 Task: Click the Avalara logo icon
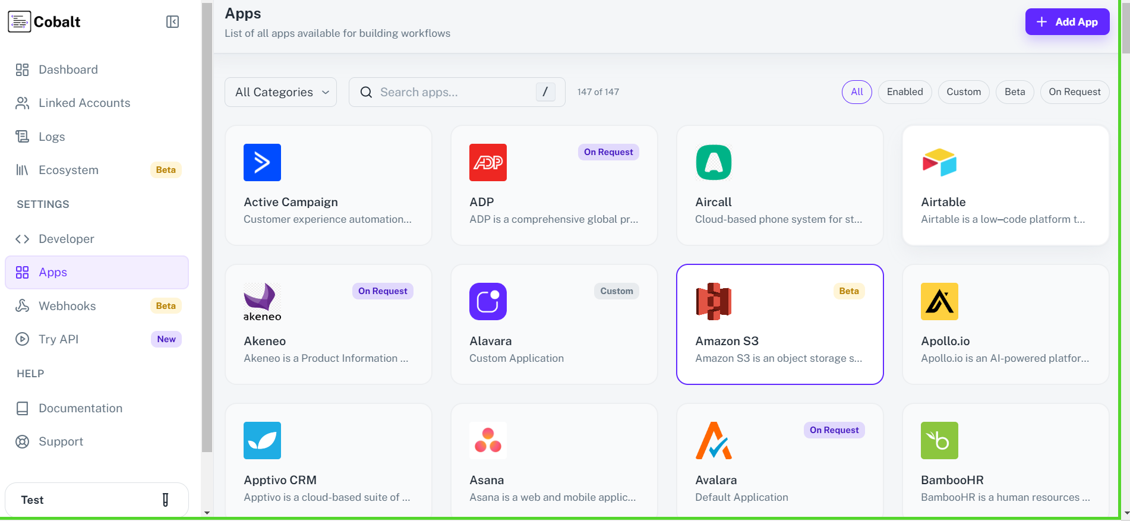coord(714,440)
